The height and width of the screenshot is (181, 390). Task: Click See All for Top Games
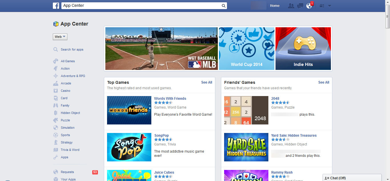pyautogui.click(x=207, y=82)
